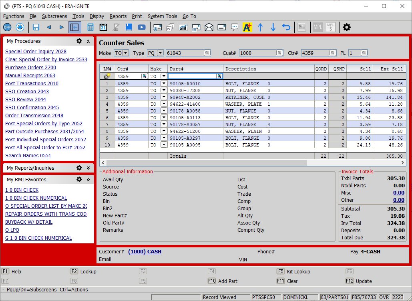This screenshot has height=301, width=412.
Task: Click the video play icon in toolbar
Action: click(142, 27)
